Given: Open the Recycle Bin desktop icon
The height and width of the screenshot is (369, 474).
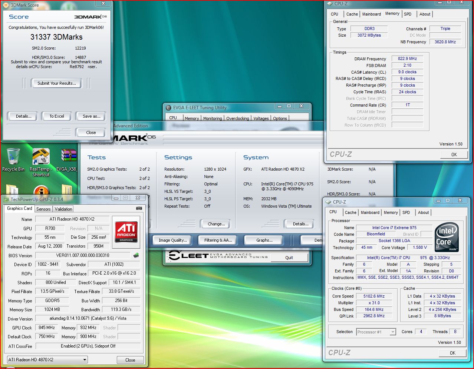Looking at the screenshot, I should [13, 159].
